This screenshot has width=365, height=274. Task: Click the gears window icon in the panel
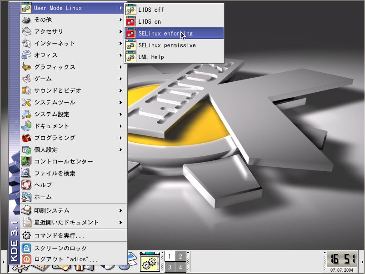click(x=150, y=261)
